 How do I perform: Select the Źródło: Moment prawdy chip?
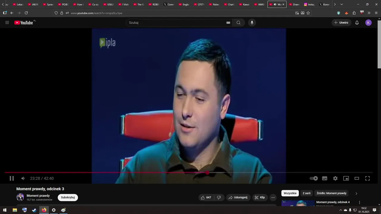pos(332,193)
